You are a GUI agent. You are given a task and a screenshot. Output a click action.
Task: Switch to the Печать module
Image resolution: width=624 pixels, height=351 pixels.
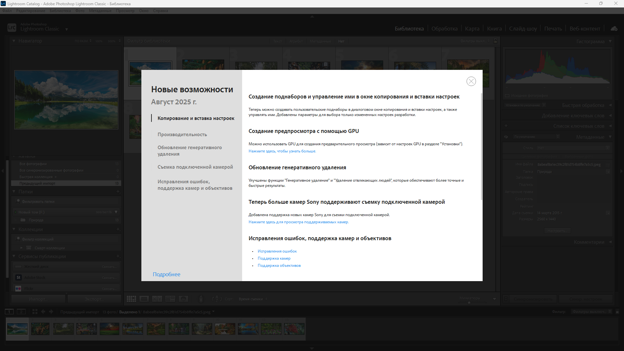[x=553, y=29]
